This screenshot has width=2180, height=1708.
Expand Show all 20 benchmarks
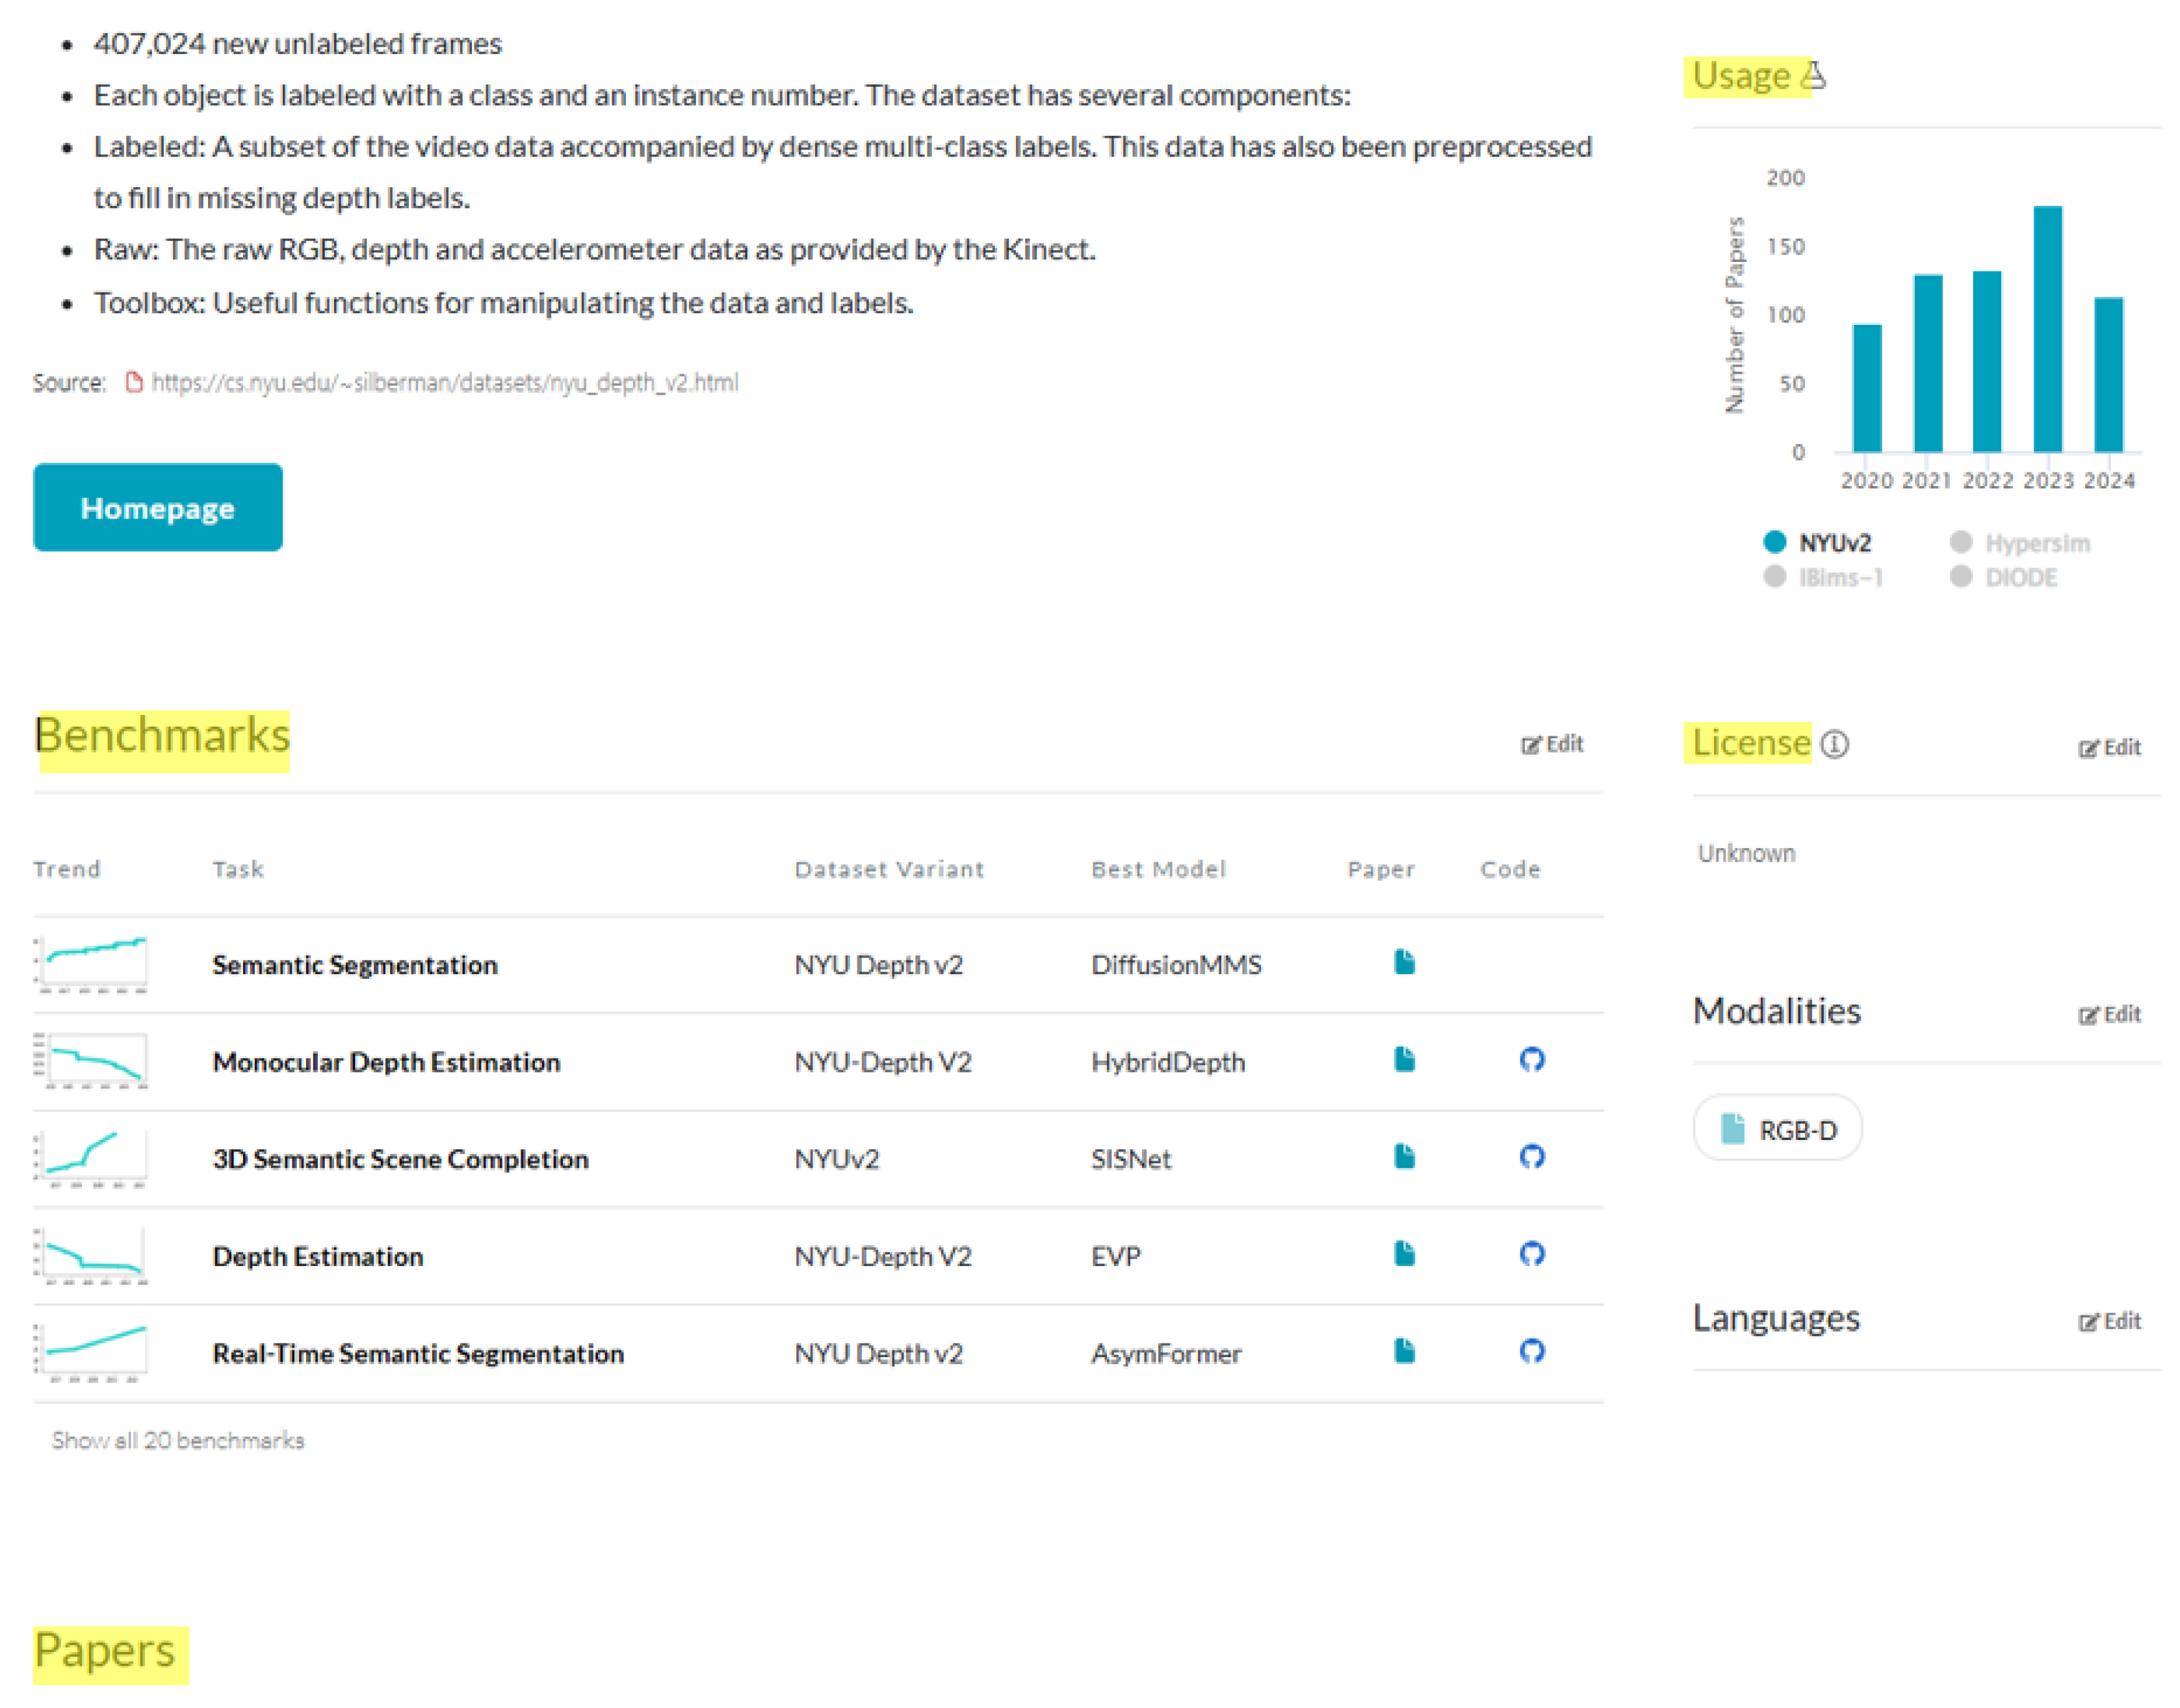click(x=178, y=1440)
